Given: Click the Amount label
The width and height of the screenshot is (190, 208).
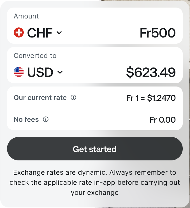Looking at the screenshot, I should [x=26, y=16].
